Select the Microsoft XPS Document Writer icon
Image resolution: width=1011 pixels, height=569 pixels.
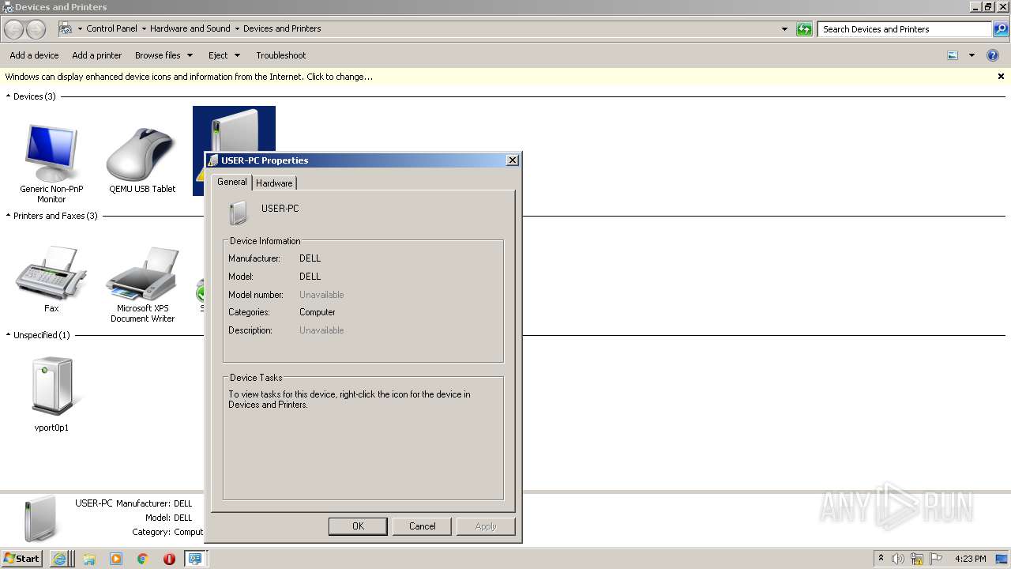click(142, 273)
